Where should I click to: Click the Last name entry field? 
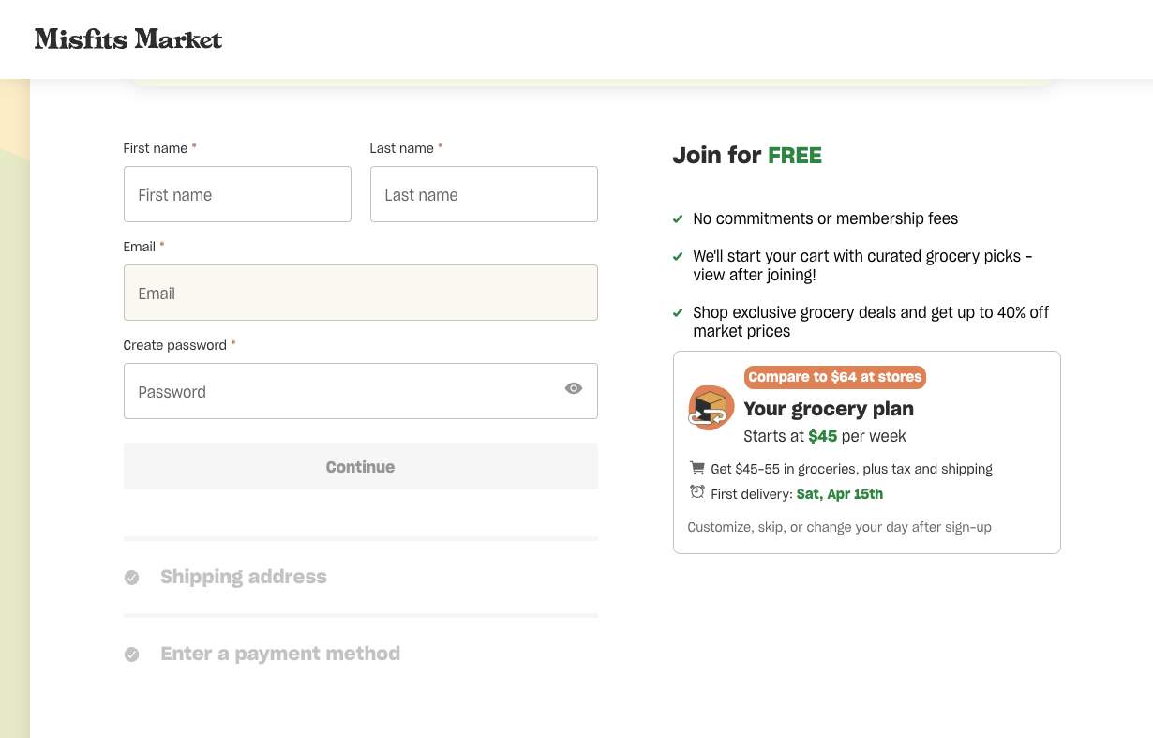pyautogui.click(x=484, y=194)
